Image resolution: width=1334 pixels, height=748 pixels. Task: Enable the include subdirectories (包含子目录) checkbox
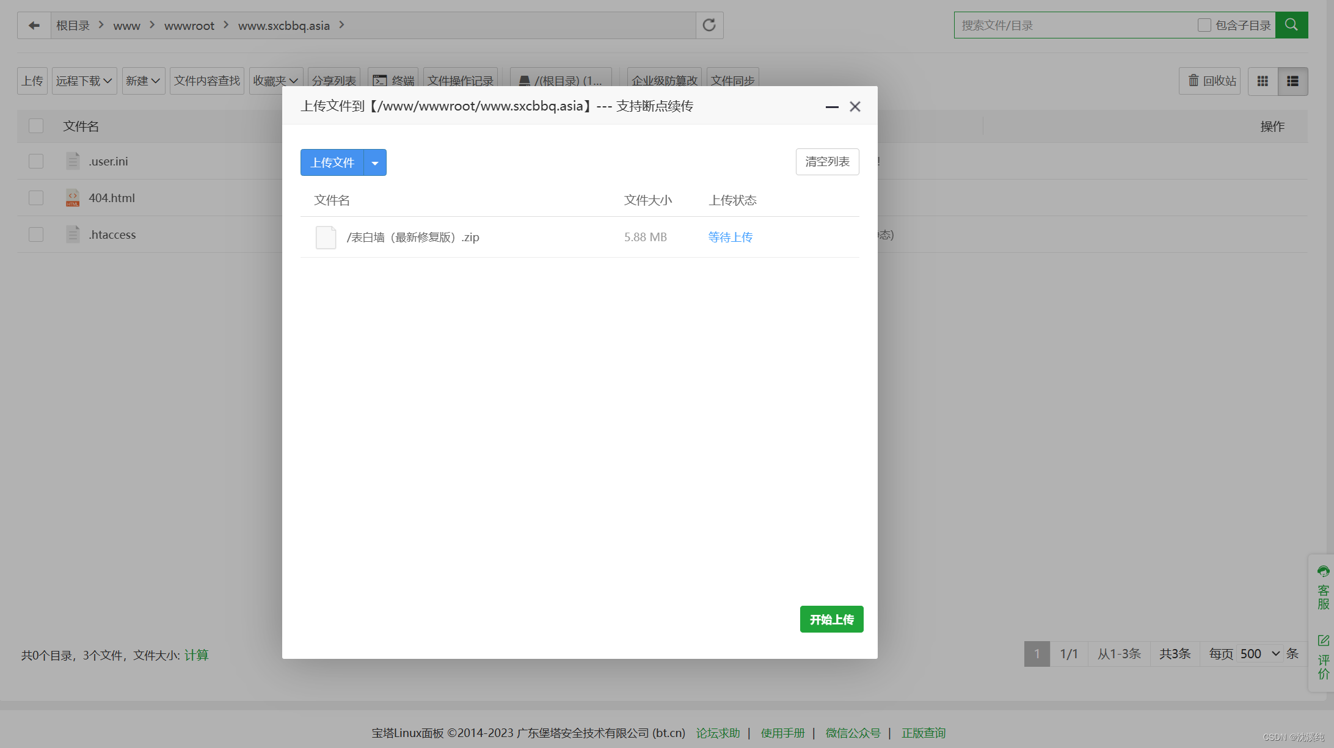(1204, 25)
